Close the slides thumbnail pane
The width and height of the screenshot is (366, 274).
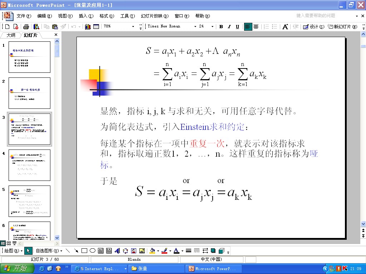(56, 35)
